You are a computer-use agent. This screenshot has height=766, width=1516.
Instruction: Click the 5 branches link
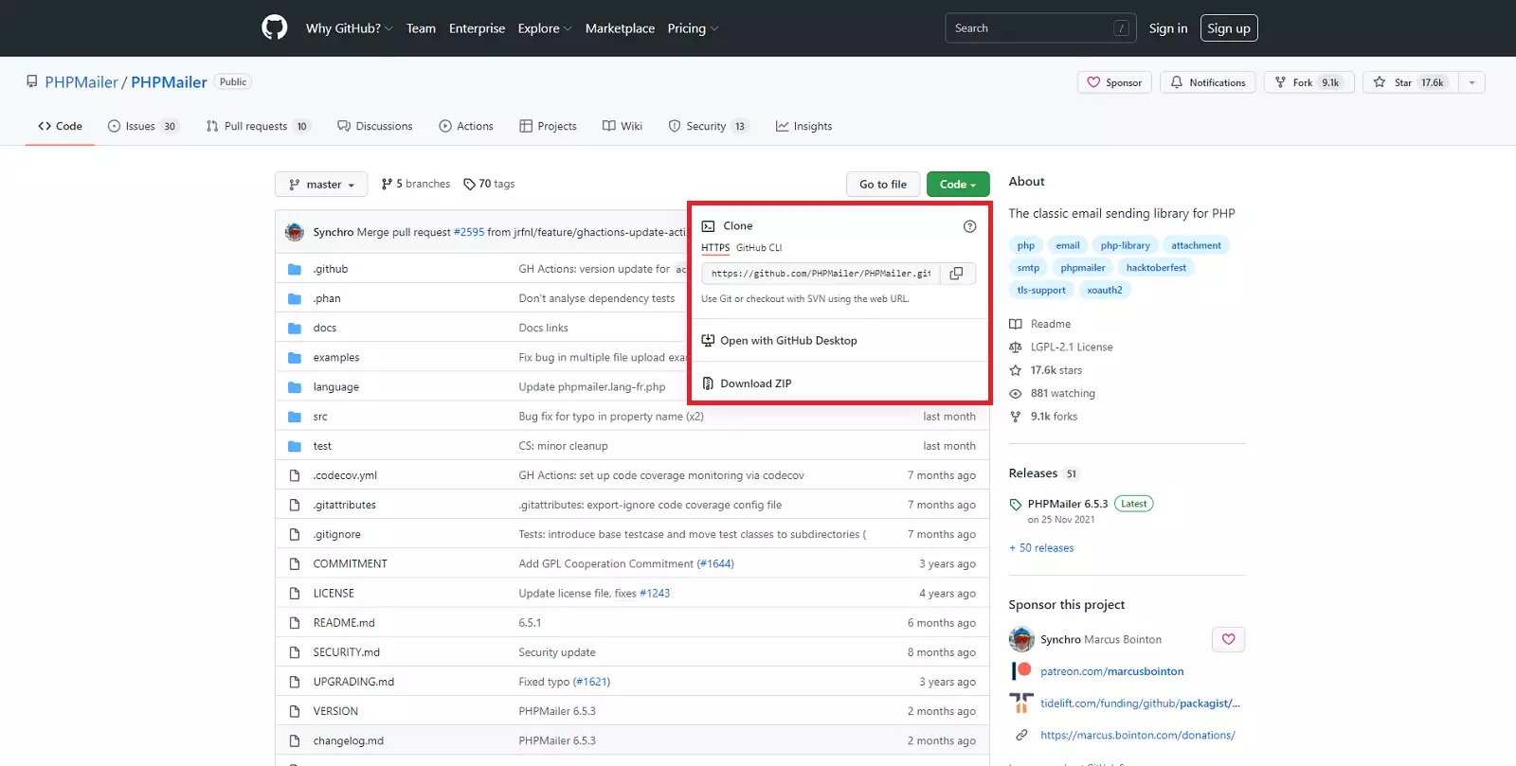coord(416,184)
